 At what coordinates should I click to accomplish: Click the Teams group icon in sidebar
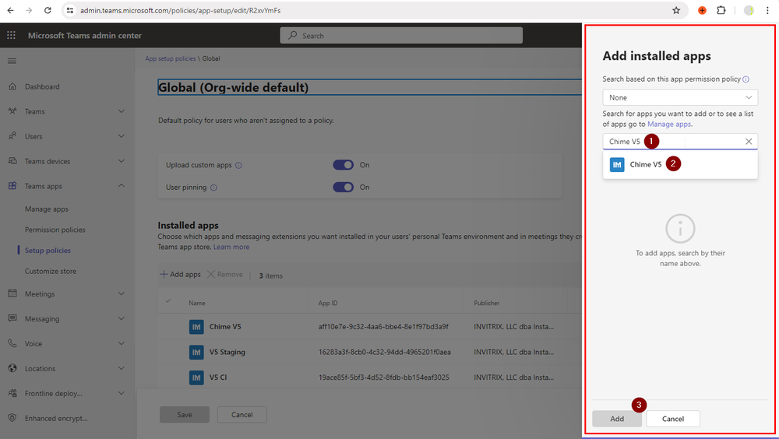(x=12, y=111)
